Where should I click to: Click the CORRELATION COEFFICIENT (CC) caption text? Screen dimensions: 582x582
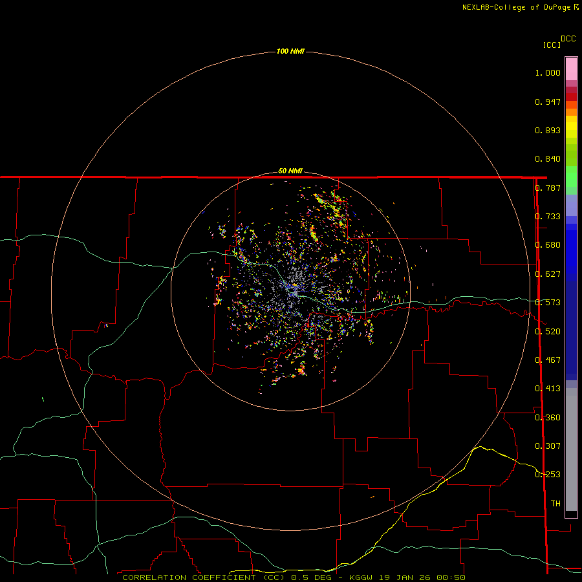(x=204, y=577)
